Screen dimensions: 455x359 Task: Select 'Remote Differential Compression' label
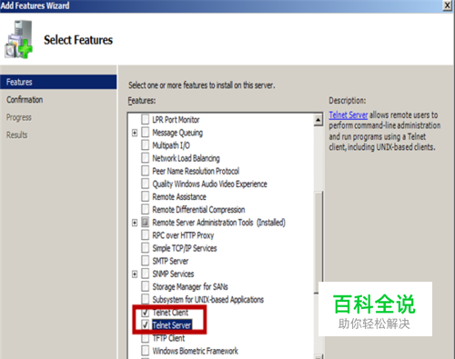click(x=198, y=210)
